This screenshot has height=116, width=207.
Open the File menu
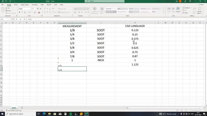pyautogui.click(x=3, y=5)
